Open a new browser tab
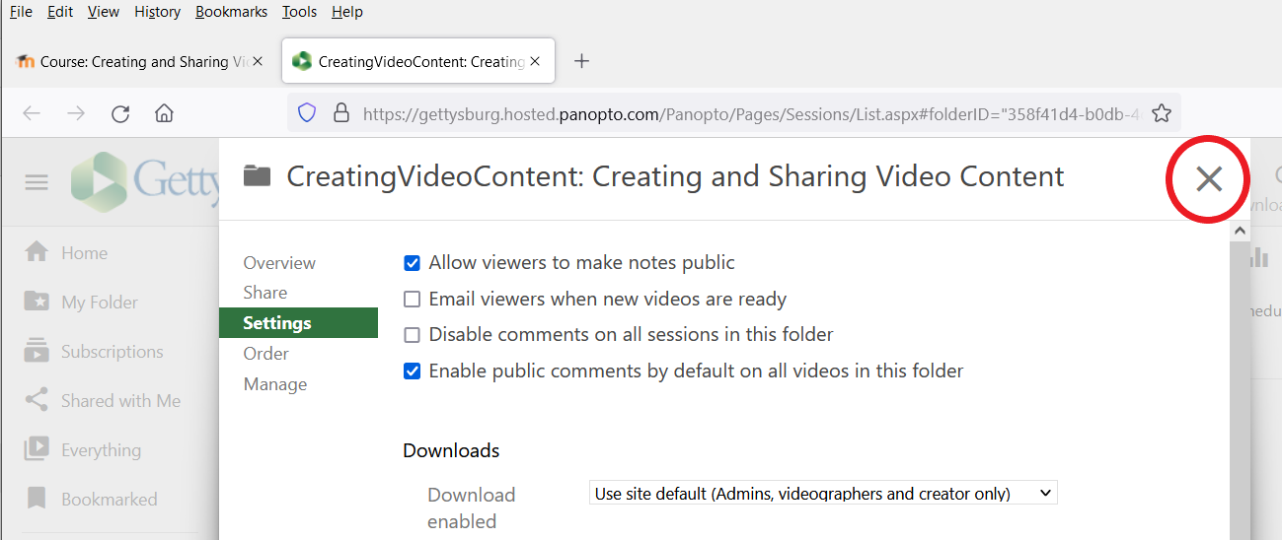Screen dimensions: 1282x540 tap(582, 61)
